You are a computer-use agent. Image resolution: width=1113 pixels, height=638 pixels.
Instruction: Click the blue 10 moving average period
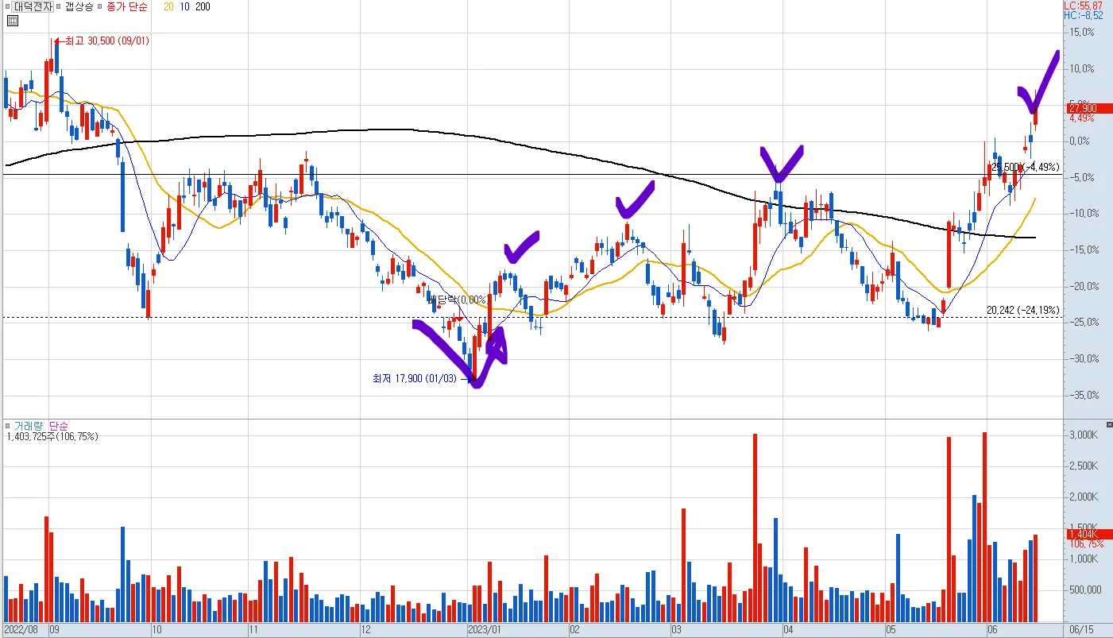[x=184, y=6]
